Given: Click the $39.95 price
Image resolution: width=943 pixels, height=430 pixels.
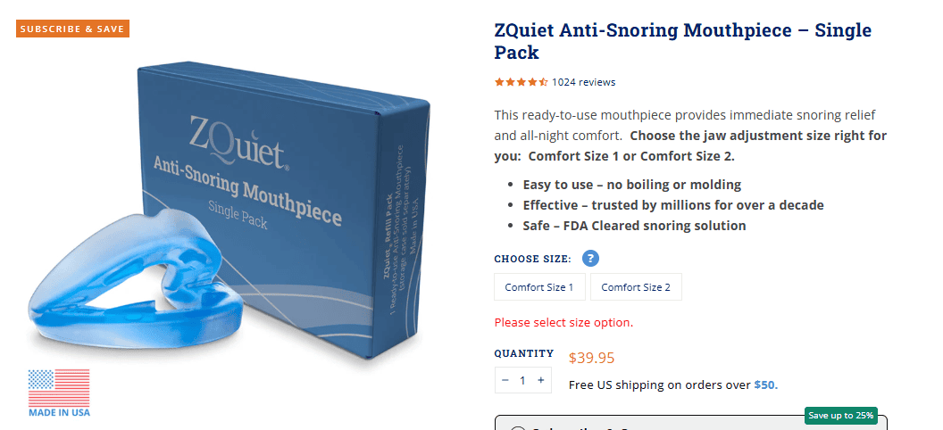Looking at the screenshot, I should pyautogui.click(x=591, y=359).
